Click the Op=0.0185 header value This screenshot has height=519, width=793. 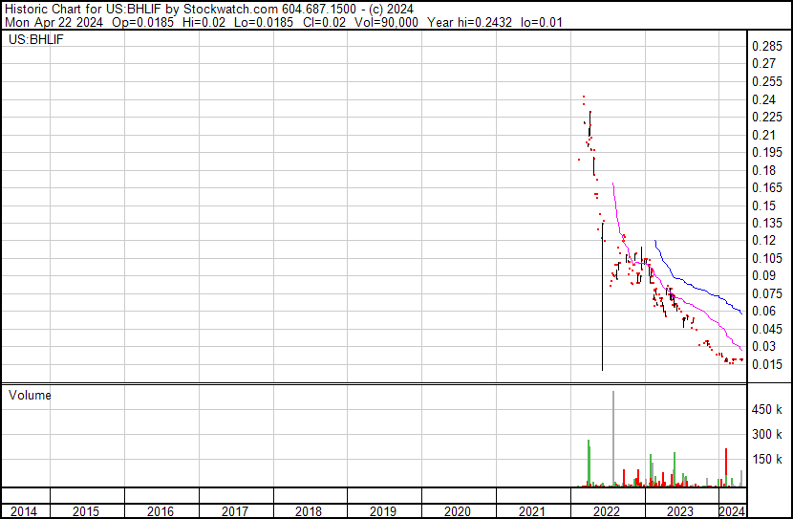tap(142, 22)
